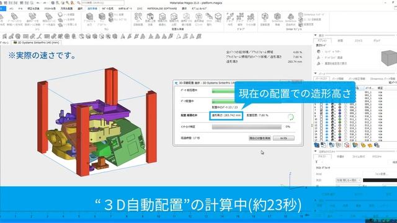
Task: Click the orange zoom magnifier in the top bar
Action: tap(73, 2)
